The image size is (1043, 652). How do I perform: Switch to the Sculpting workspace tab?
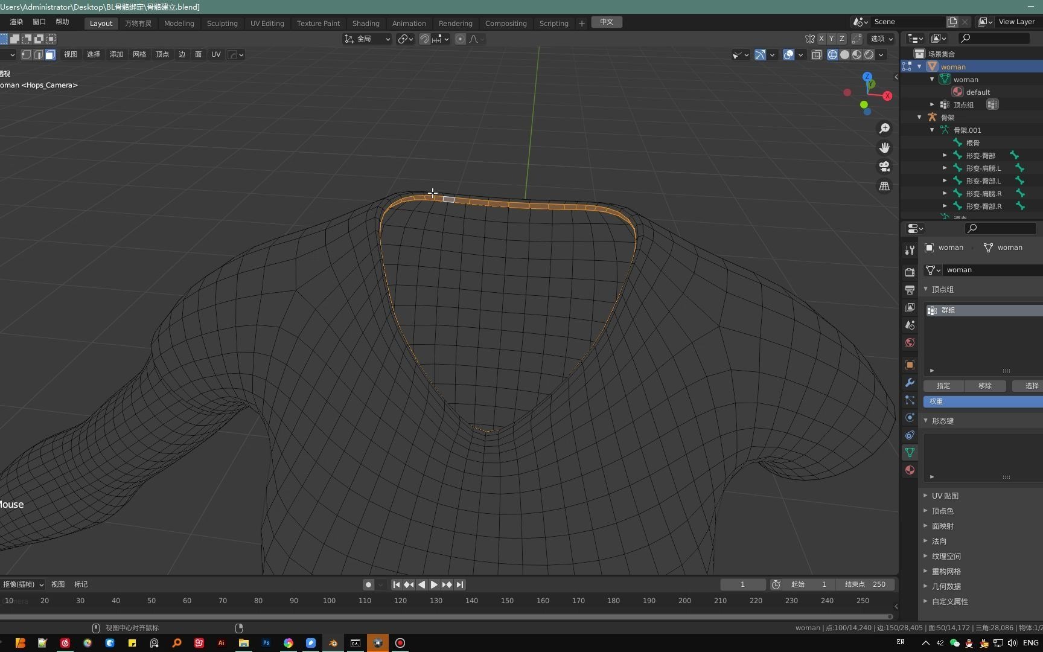click(x=222, y=23)
